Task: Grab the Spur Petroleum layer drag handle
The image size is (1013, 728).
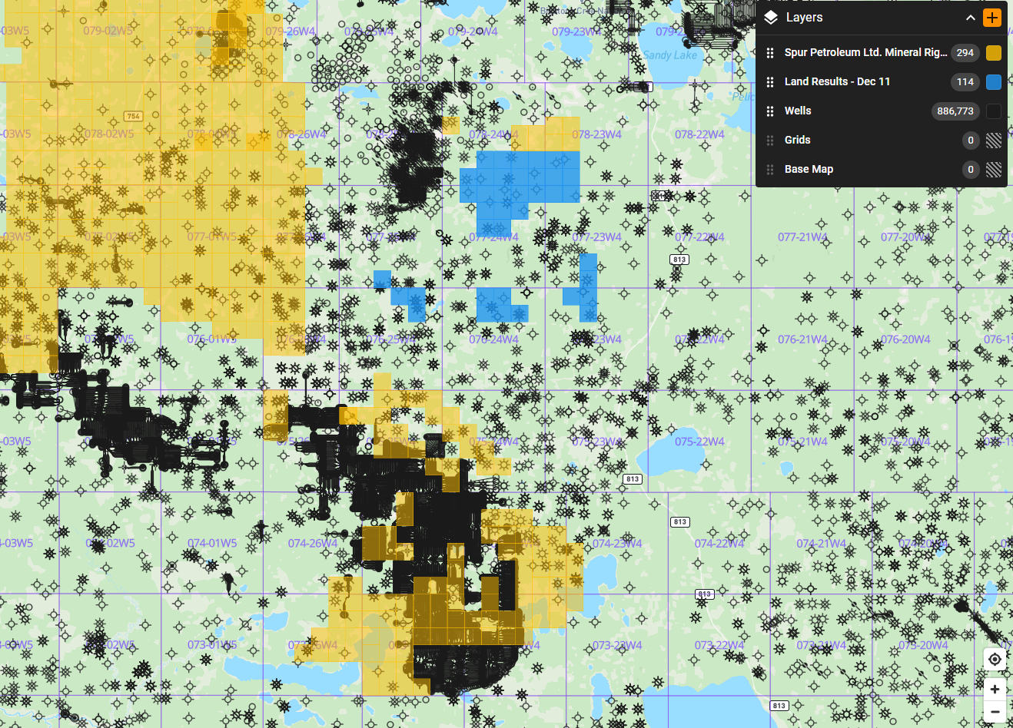Action: click(770, 53)
